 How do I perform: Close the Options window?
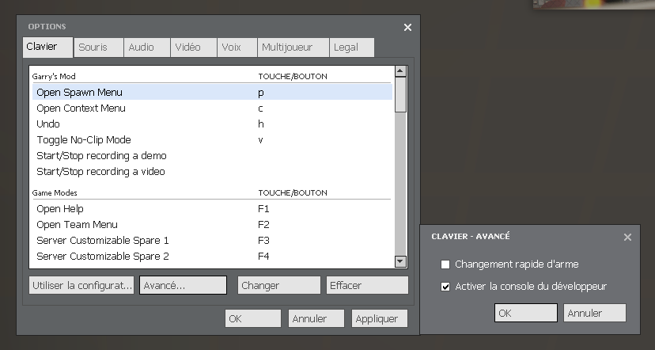pyautogui.click(x=407, y=27)
